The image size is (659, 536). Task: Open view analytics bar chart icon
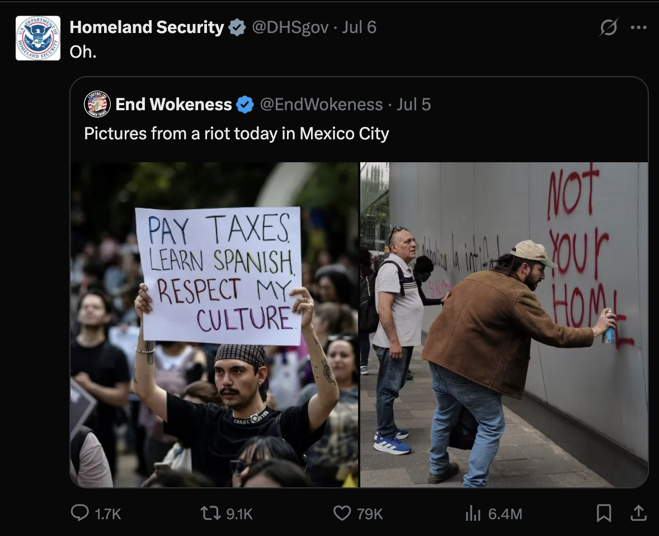pyautogui.click(x=473, y=513)
